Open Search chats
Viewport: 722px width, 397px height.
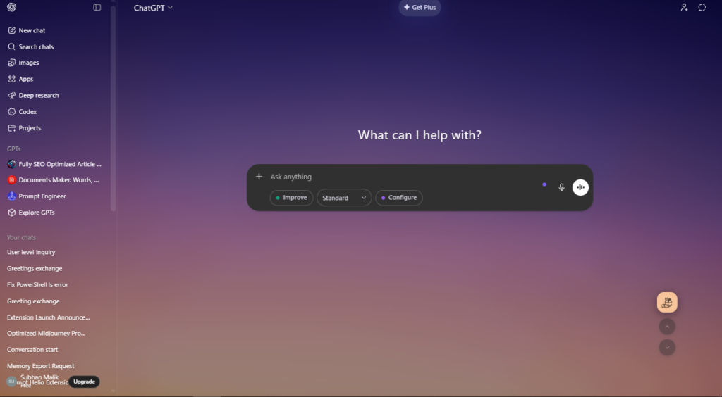pos(36,47)
